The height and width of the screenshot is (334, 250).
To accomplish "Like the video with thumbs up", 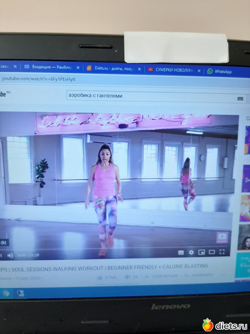I will [x=101, y=277].
